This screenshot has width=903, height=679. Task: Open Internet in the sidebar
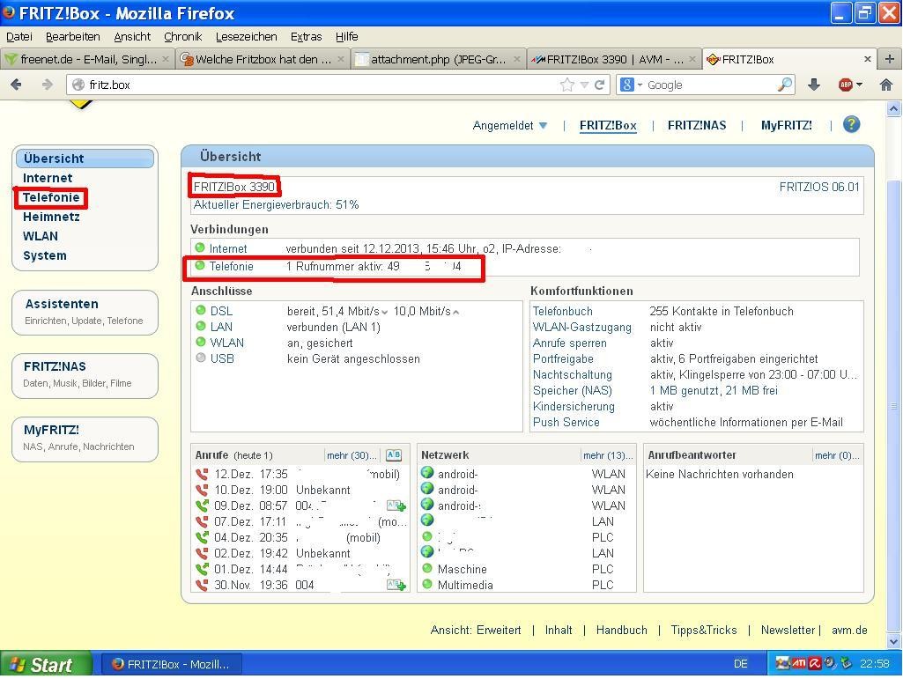click(x=48, y=178)
